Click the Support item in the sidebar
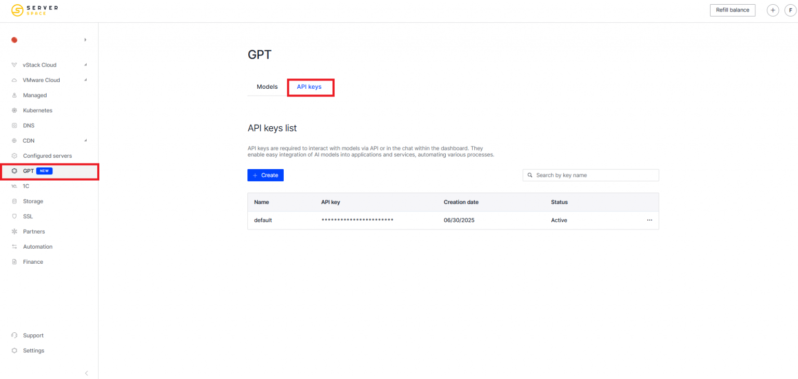The image size is (798, 379). click(32, 335)
